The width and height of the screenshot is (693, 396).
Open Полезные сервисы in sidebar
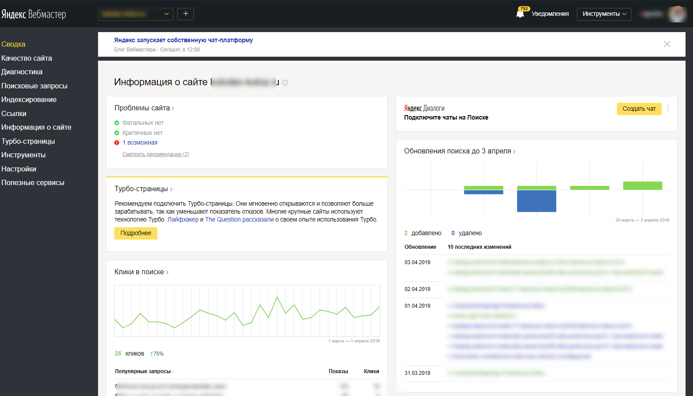tap(33, 183)
